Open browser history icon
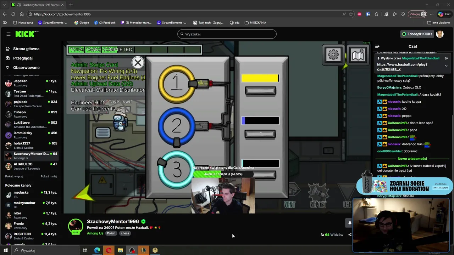 [403, 14]
